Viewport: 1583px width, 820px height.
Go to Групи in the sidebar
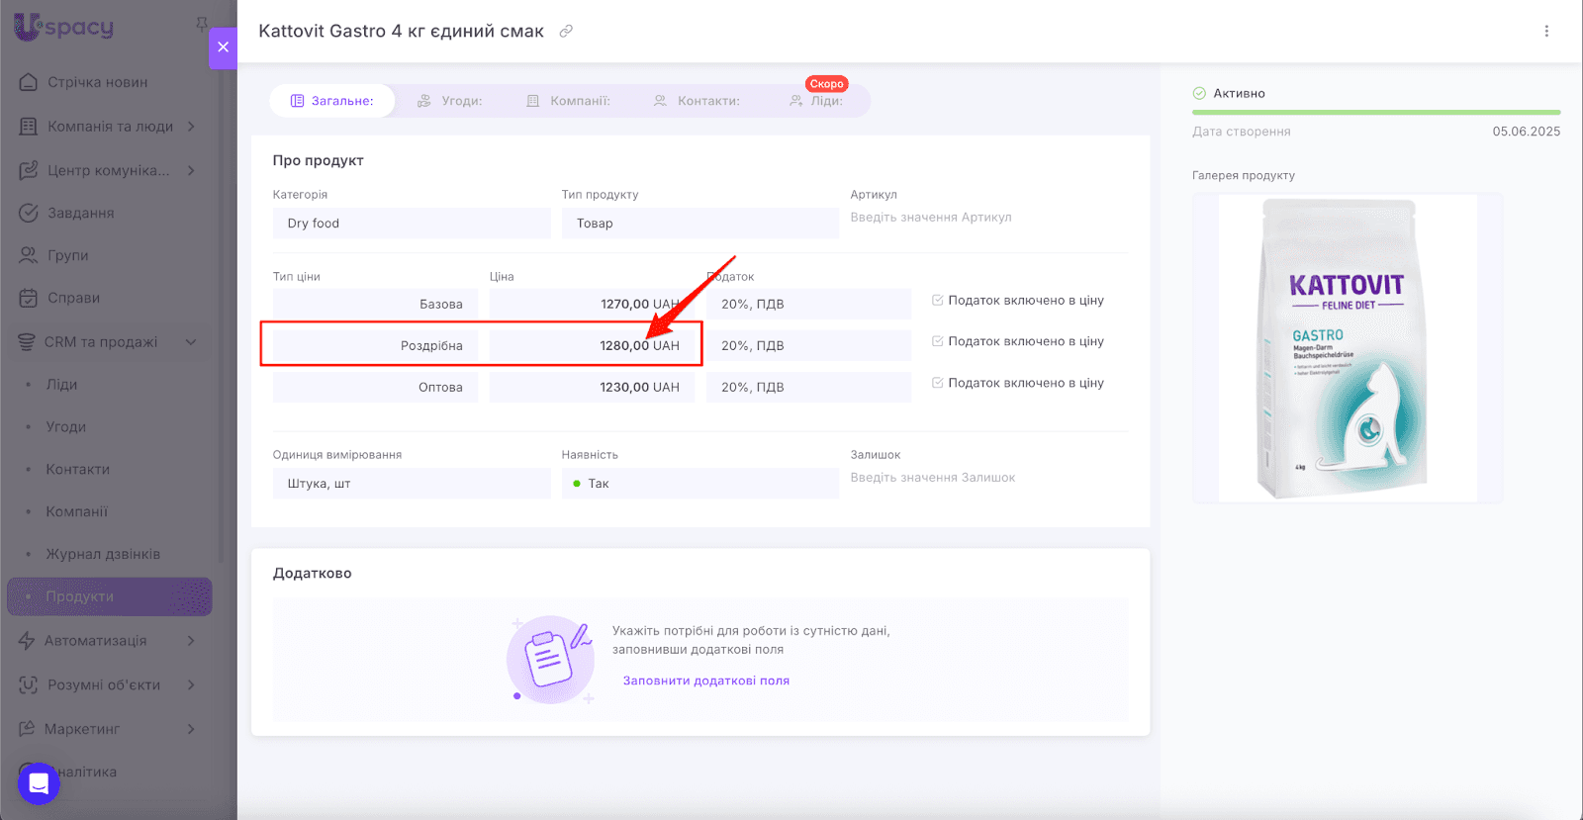[x=67, y=255]
